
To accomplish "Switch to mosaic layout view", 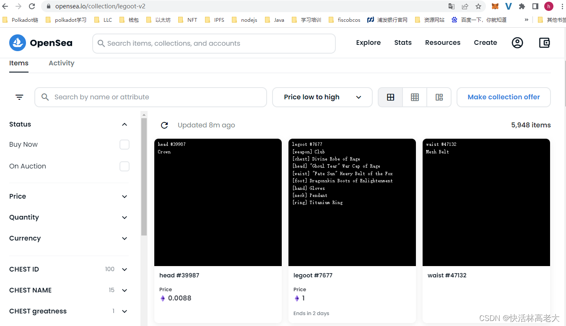I will 439,97.
